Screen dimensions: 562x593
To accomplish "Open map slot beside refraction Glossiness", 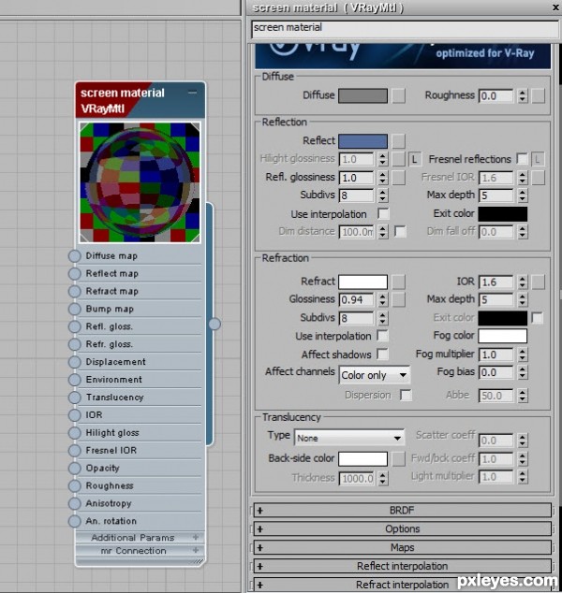I will [x=398, y=299].
